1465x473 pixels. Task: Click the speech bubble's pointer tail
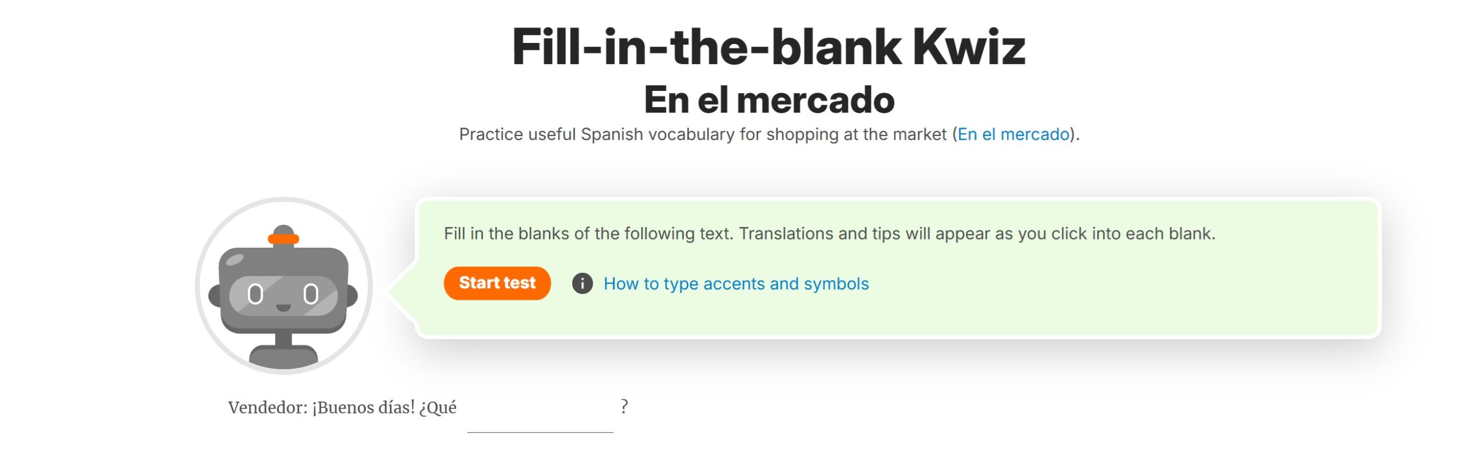pos(402,291)
